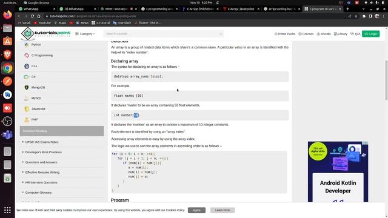
Task: Close the C Array - javatpoint tab
Action: pyautogui.click(x=258, y=9)
